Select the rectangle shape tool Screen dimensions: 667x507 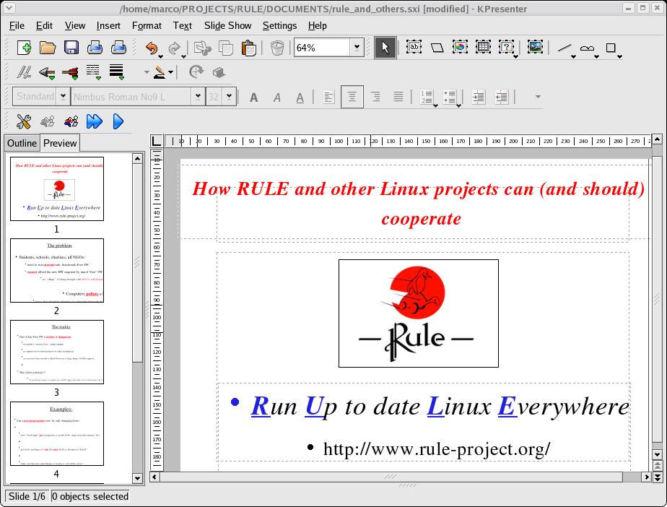click(611, 48)
